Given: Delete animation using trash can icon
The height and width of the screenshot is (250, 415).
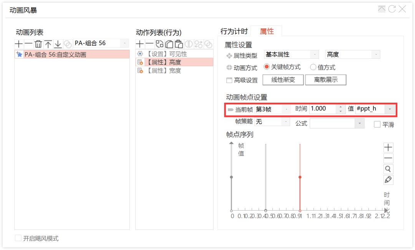Looking at the screenshot, I should [x=38, y=44].
